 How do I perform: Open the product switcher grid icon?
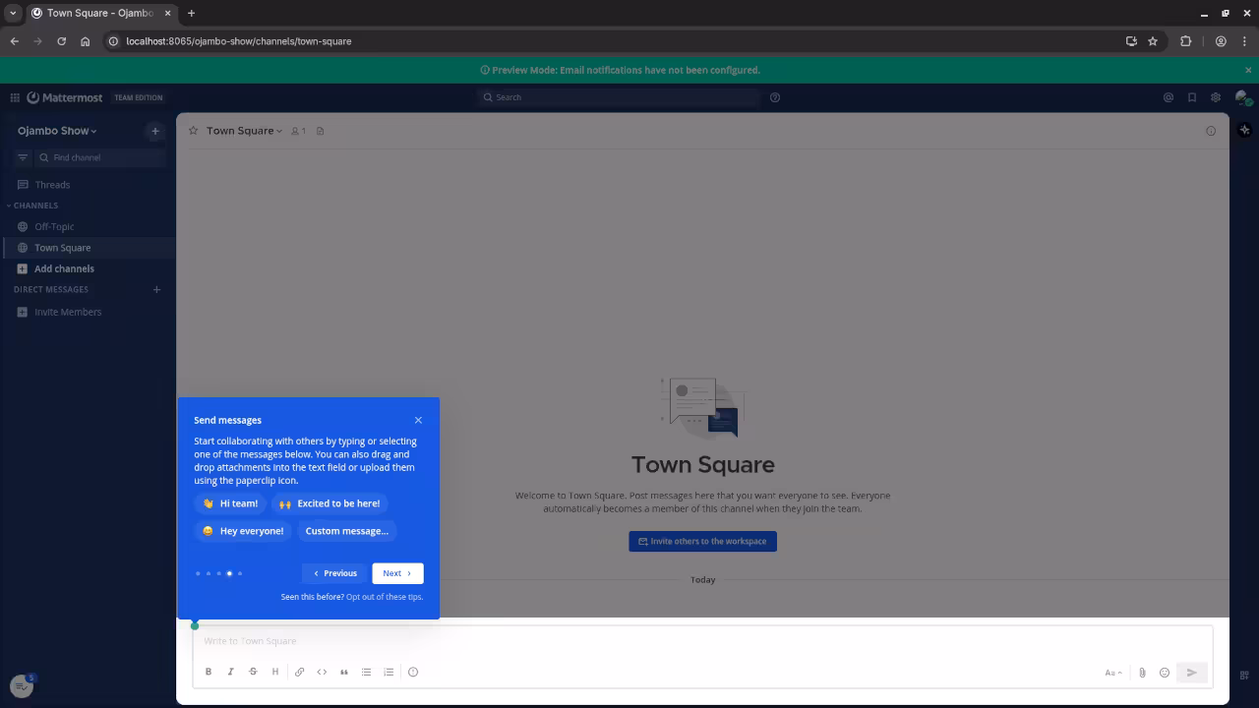coord(15,97)
